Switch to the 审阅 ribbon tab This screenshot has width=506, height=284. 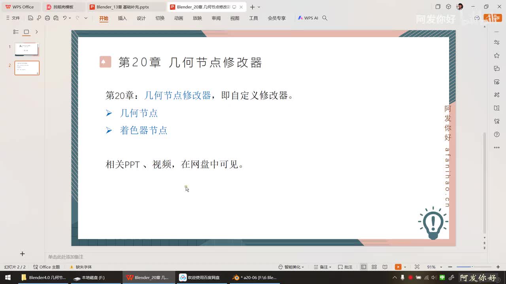tap(216, 18)
